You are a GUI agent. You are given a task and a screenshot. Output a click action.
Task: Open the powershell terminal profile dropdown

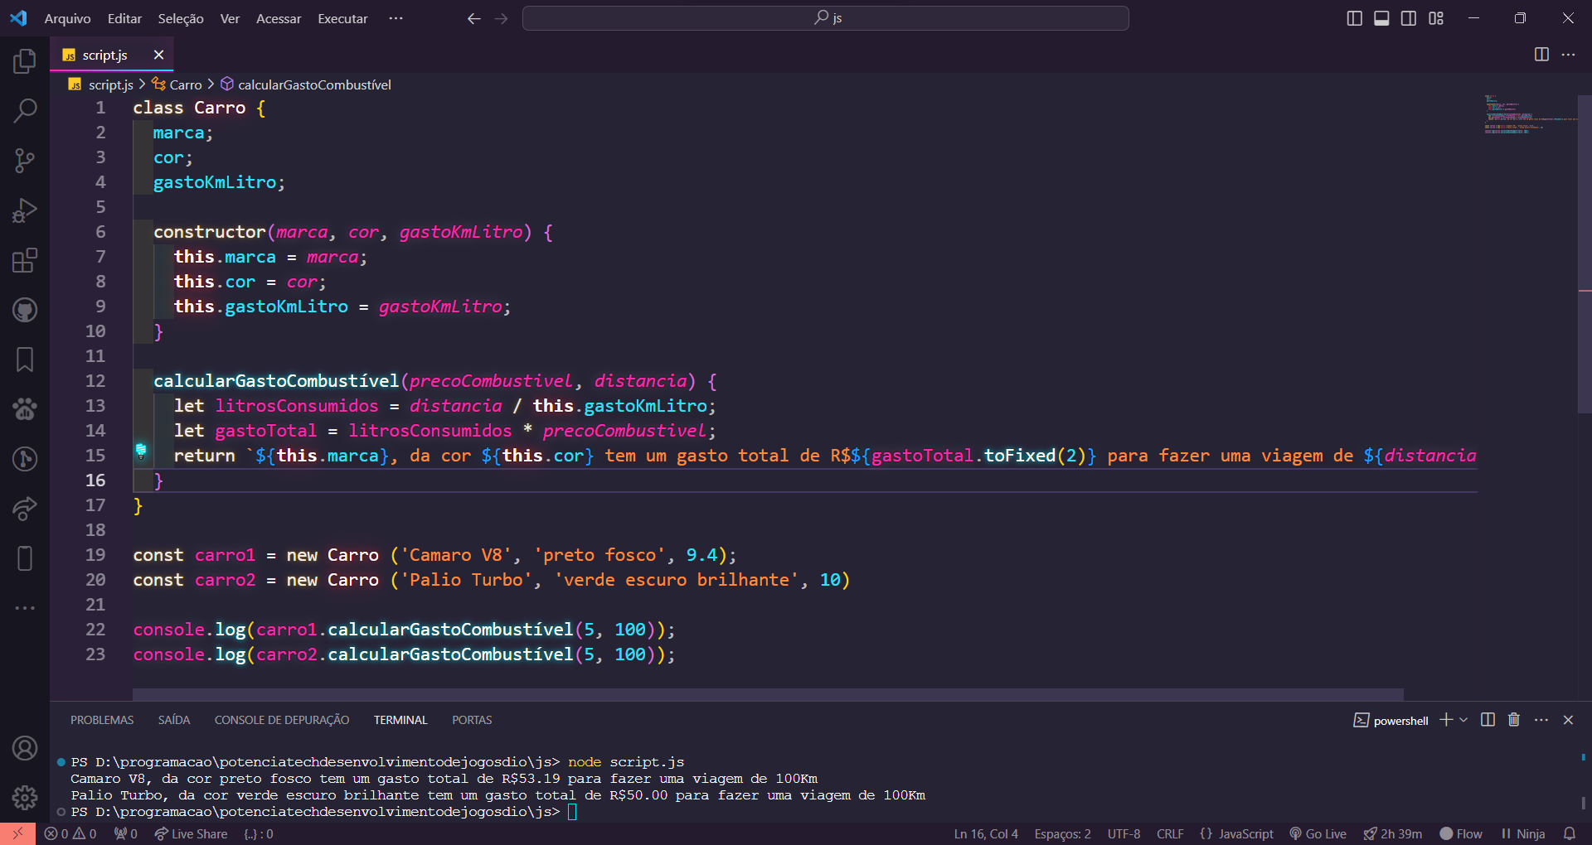(x=1462, y=720)
